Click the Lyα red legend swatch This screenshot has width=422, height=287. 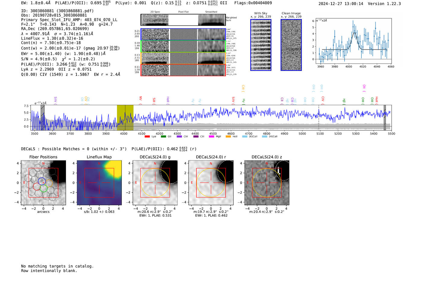pyautogui.click(x=147, y=137)
